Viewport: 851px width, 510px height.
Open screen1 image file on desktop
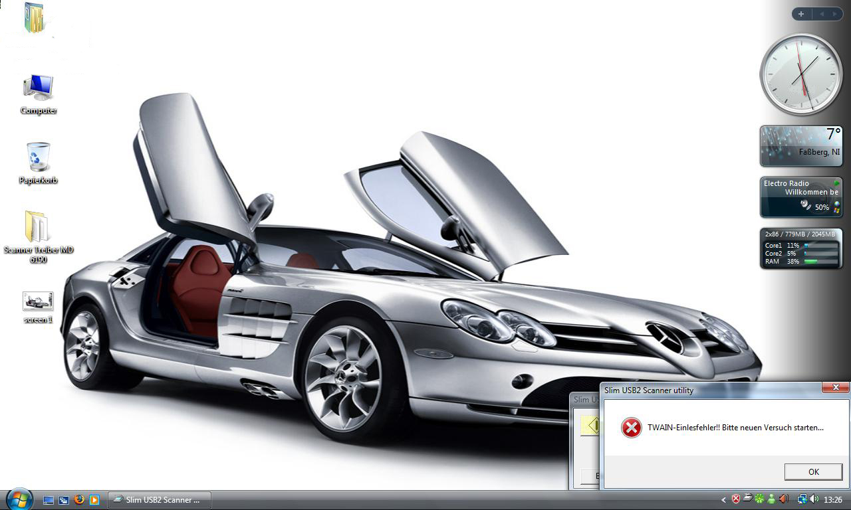[38, 307]
